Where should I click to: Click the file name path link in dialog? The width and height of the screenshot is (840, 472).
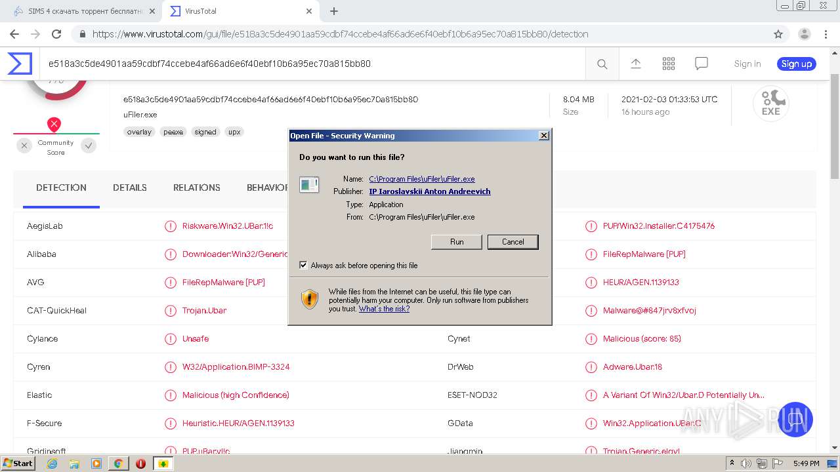pos(422,179)
